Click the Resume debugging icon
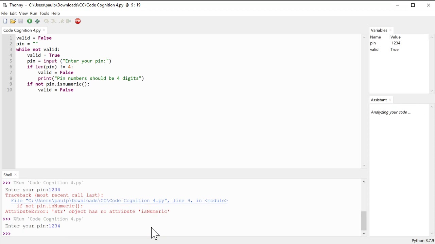The height and width of the screenshot is (244, 435). coord(69,21)
